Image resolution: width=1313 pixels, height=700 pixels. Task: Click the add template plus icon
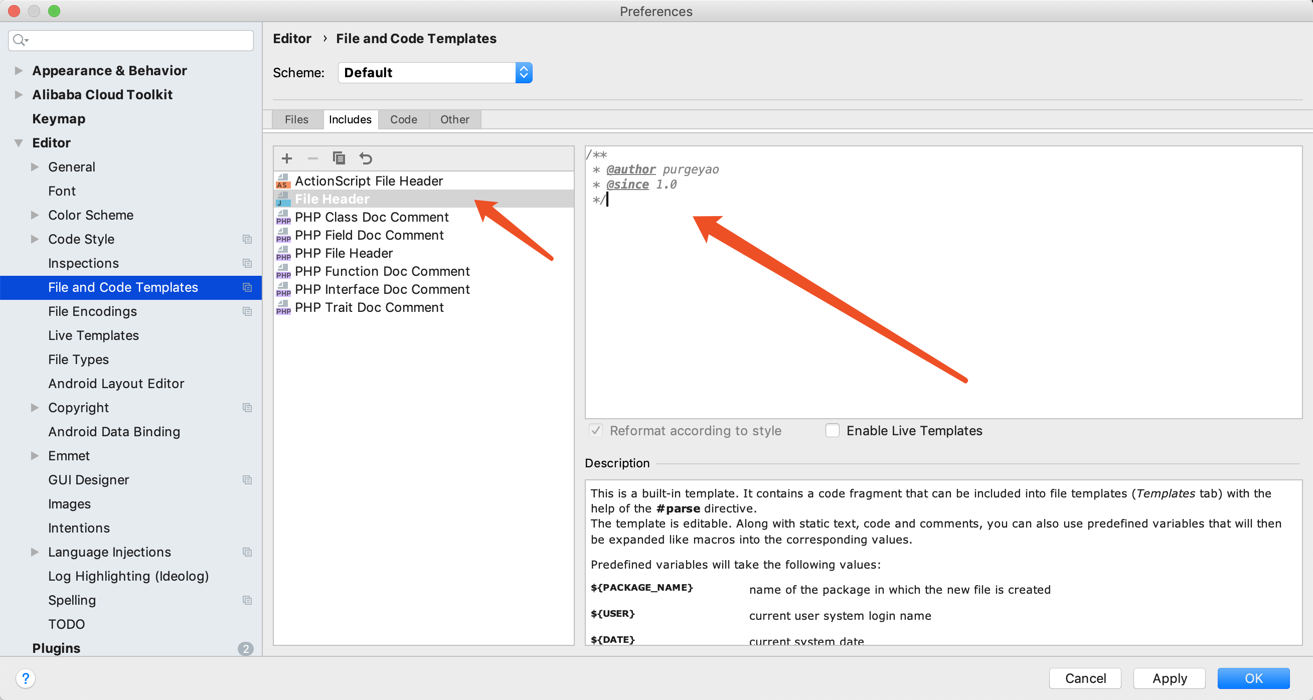pos(287,158)
